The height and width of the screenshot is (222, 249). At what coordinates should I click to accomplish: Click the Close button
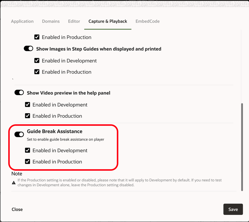(17, 209)
